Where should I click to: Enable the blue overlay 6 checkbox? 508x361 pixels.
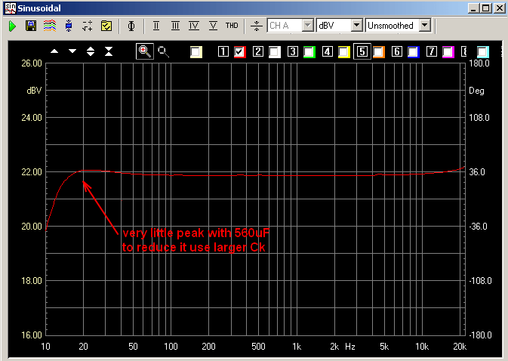point(414,52)
